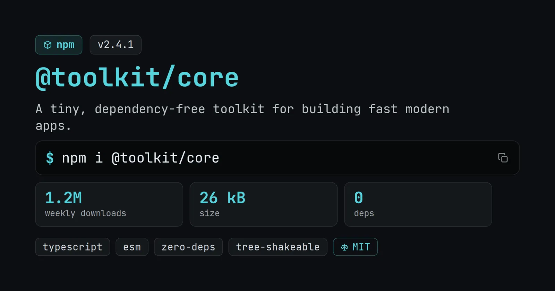Choose the tree-shakeable tag
Screen dimensions: 555x291
click(278, 247)
